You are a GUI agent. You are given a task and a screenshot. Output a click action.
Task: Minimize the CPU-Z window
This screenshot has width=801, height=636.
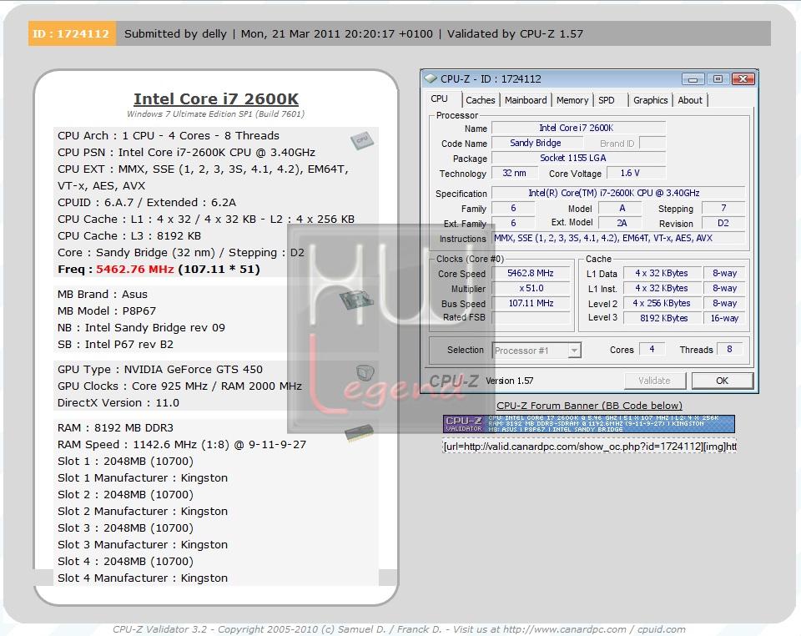693,78
